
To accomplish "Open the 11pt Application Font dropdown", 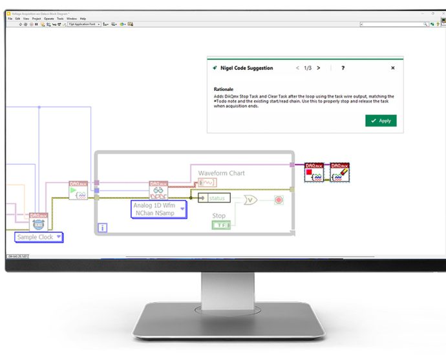I will tap(84, 25).
